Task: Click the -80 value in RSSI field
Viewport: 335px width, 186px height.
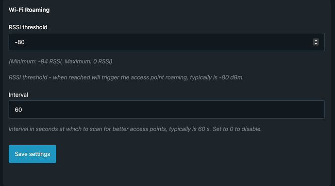Action: [19, 42]
